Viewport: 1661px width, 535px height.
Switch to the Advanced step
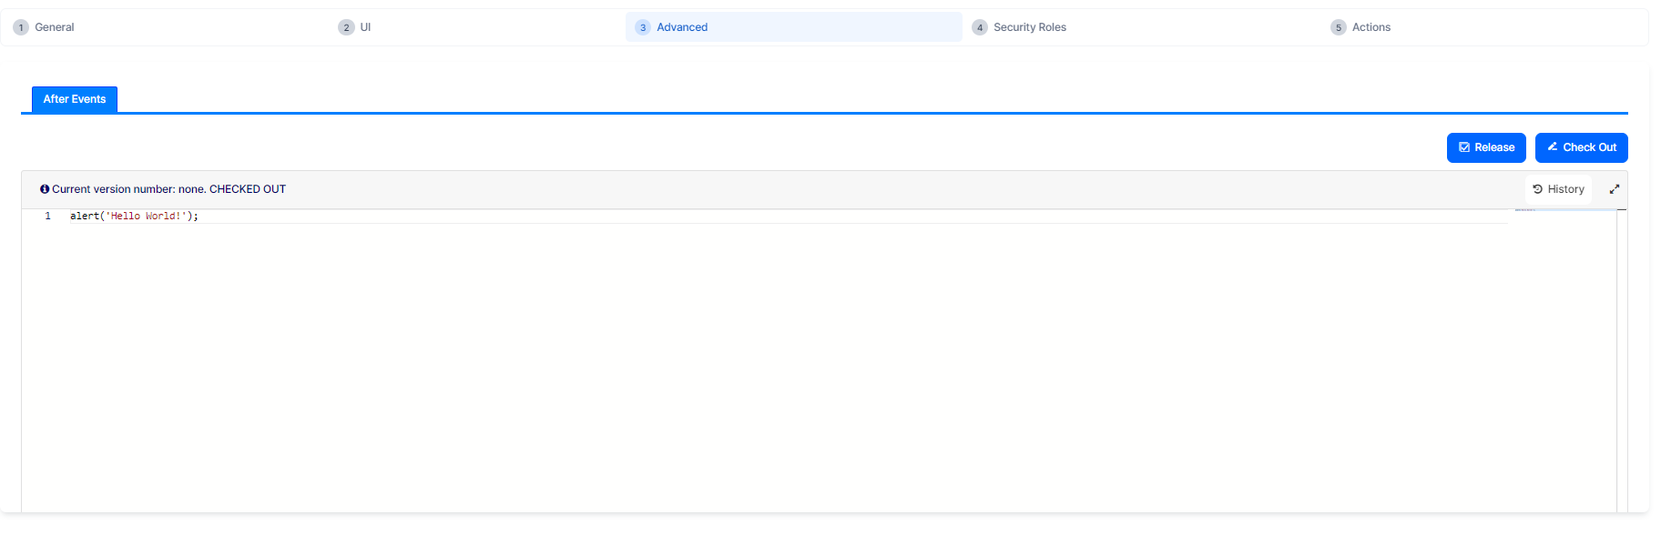(x=681, y=27)
